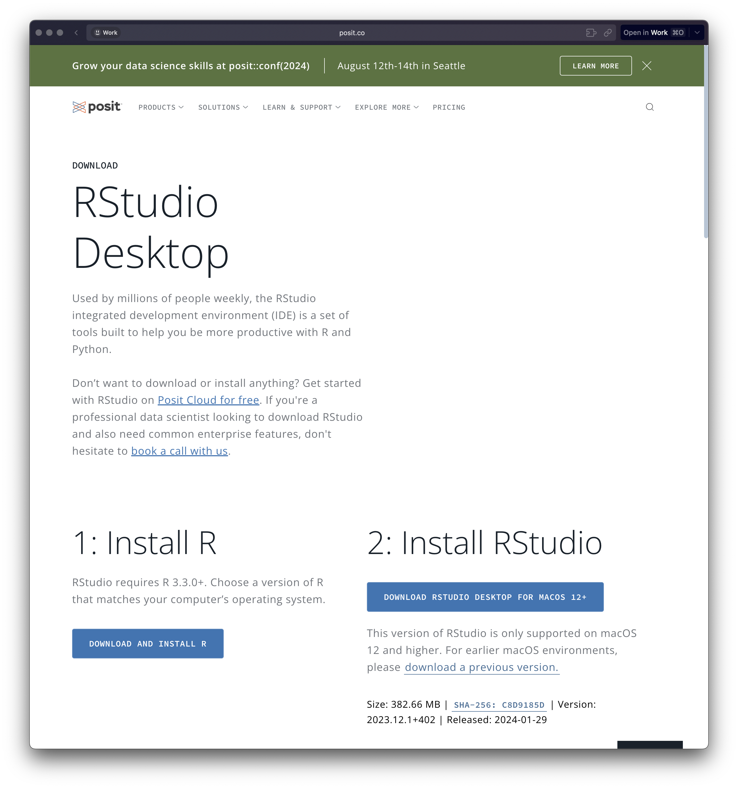Select the PRICING menu item
This screenshot has width=738, height=788.
click(449, 107)
